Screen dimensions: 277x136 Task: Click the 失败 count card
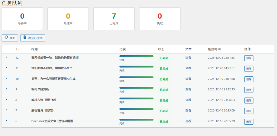(x=160, y=18)
